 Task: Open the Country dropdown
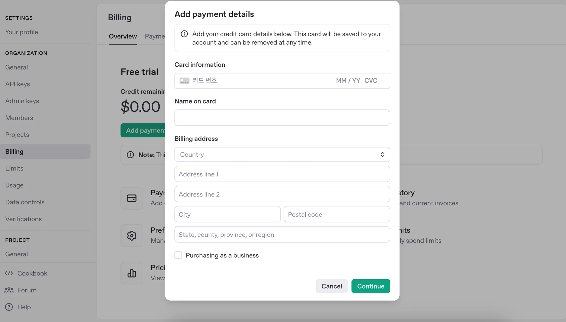[x=282, y=154]
